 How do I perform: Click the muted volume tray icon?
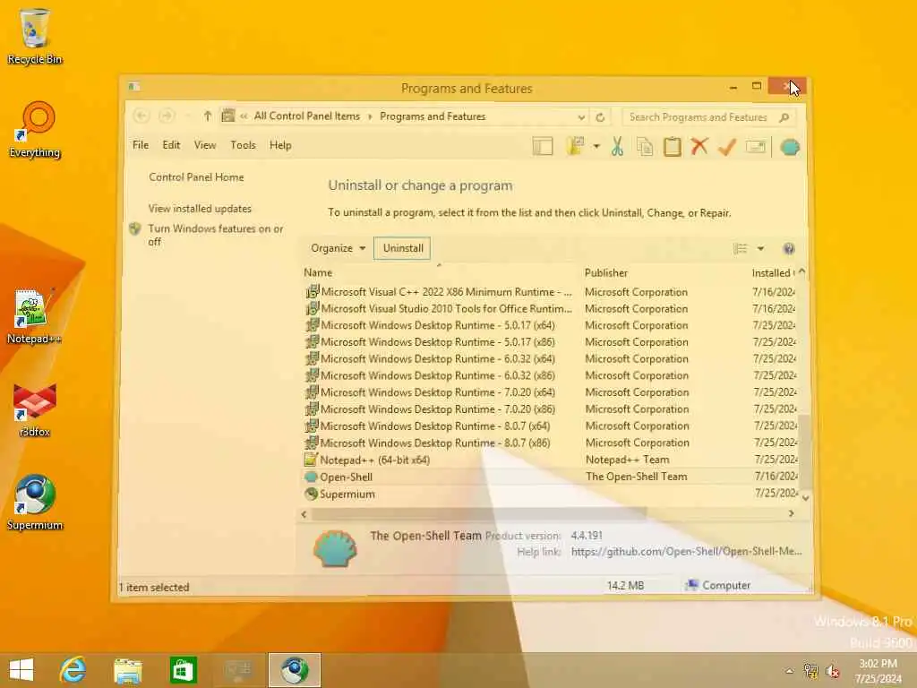click(x=832, y=671)
